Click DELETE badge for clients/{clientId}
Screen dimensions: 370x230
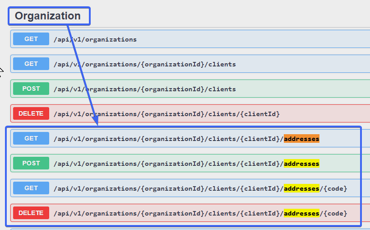[31, 113]
